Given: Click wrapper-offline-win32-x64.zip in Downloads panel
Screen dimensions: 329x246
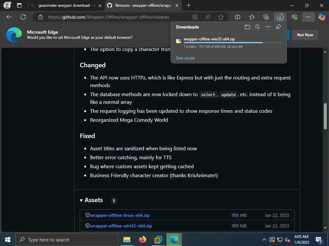Looking at the screenshot, I should (209, 39).
